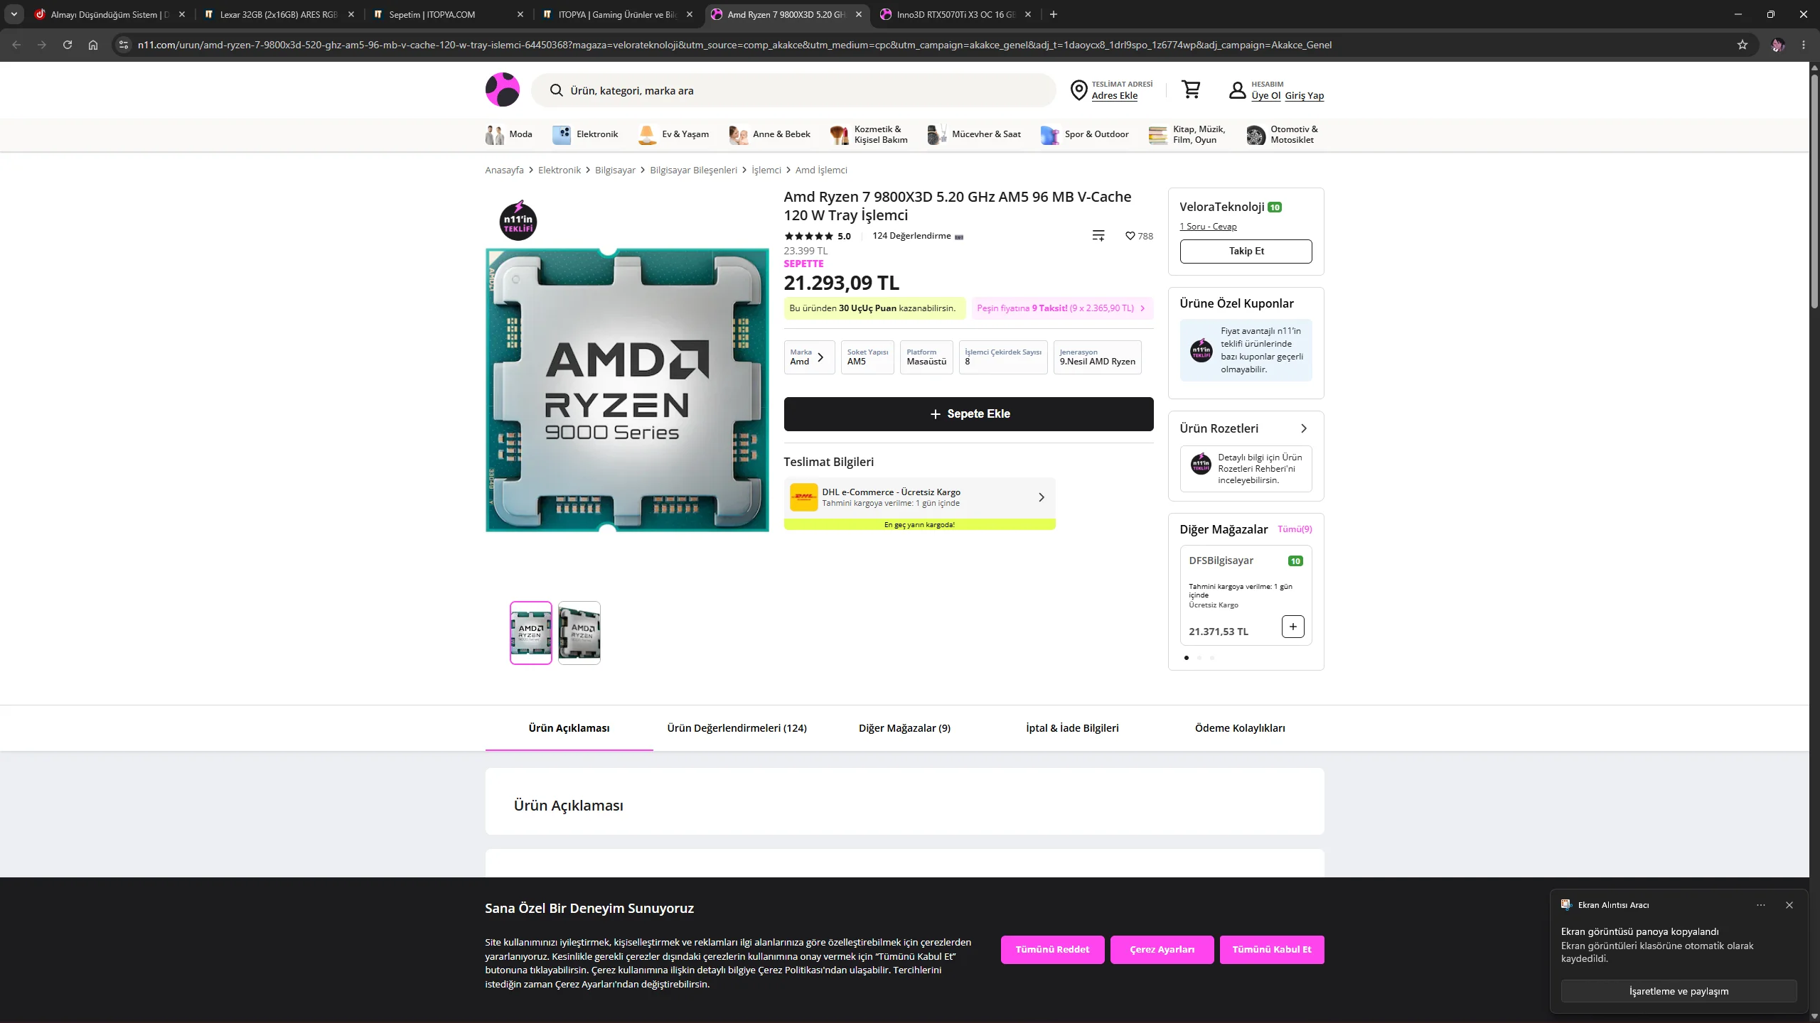Screen dimensions: 1820x1023
Task: Select the second product thumbnail
Action: [579, 633]
